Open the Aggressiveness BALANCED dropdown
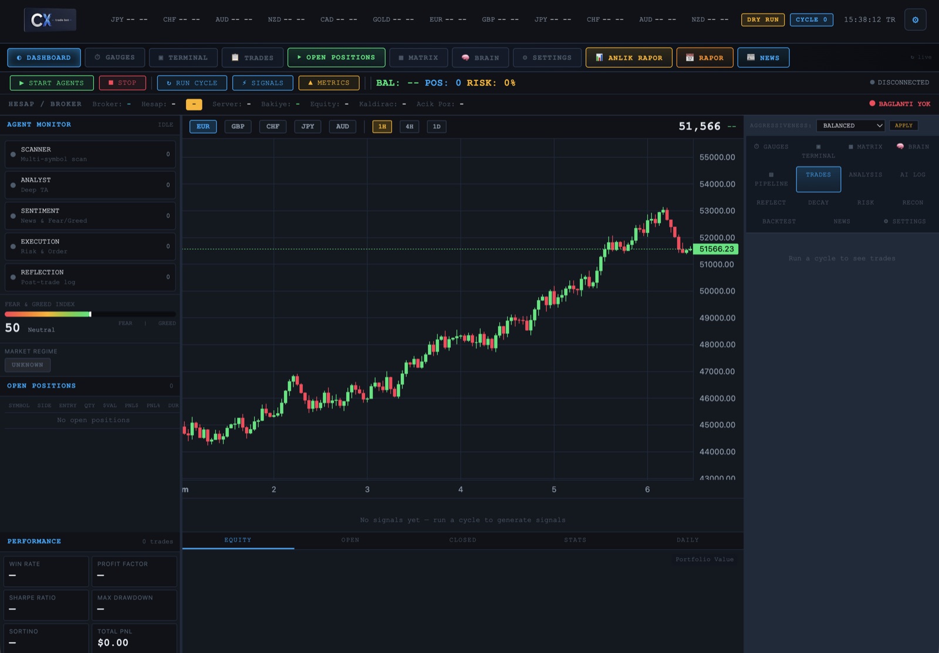The width and height of the screenshot is (939, 653). click(x=850, y=126)
